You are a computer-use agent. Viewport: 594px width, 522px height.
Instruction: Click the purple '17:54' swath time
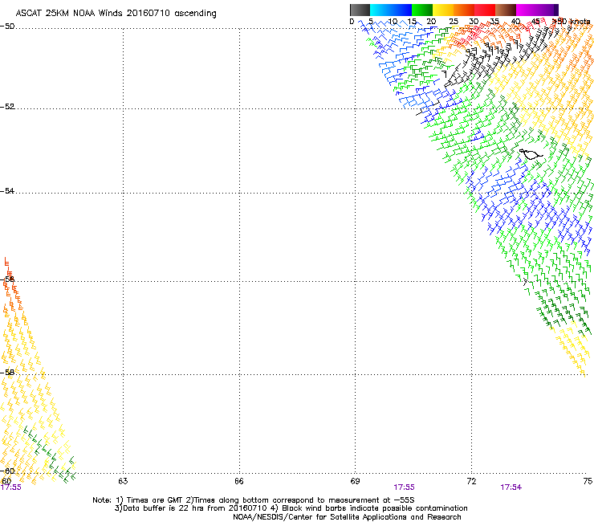(x=511, y=487)
